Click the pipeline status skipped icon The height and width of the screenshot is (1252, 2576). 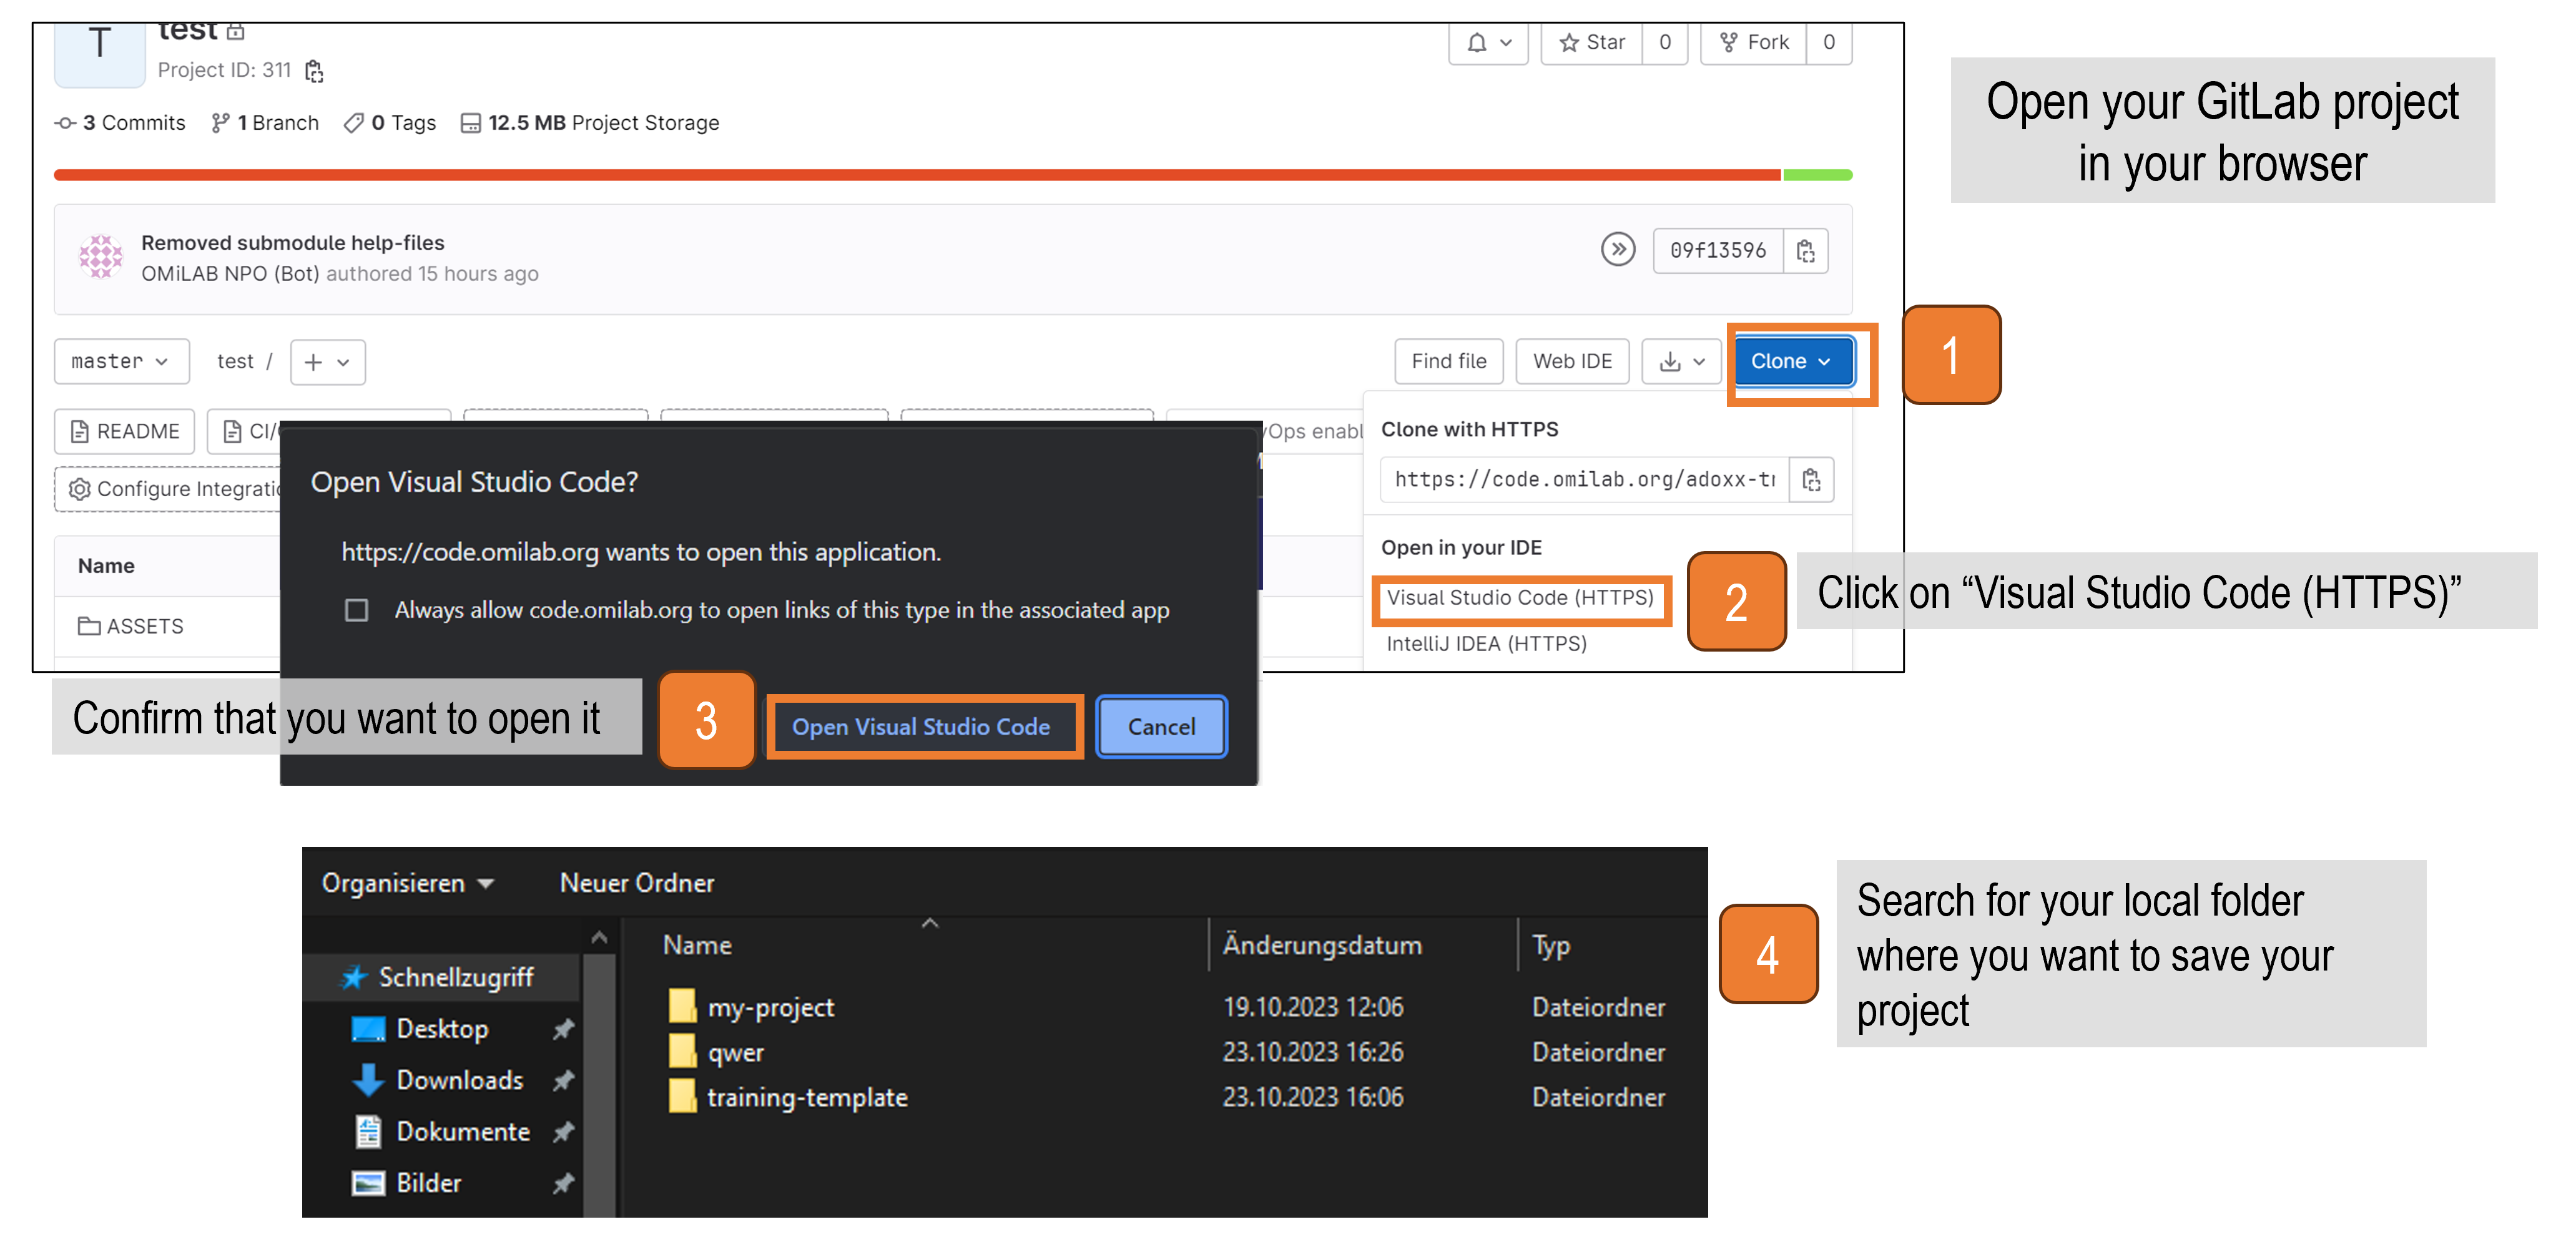pyautogui.click(x=1617, y=249)
